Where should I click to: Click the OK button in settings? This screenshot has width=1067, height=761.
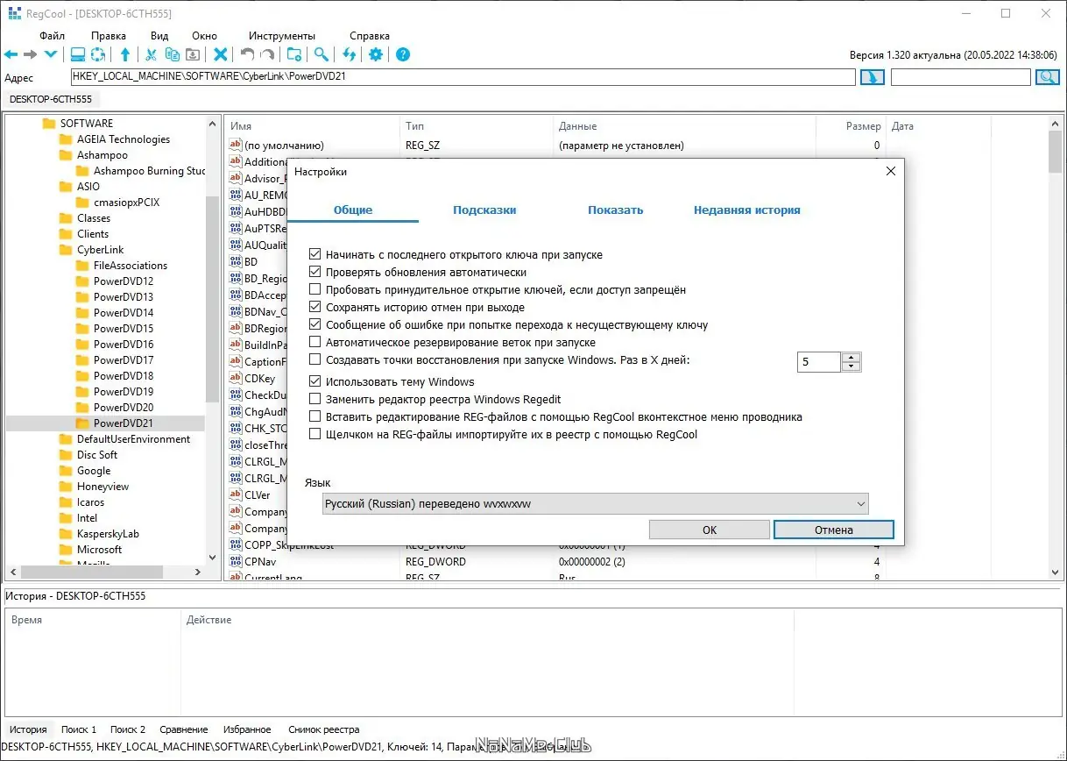coord(710,530)
